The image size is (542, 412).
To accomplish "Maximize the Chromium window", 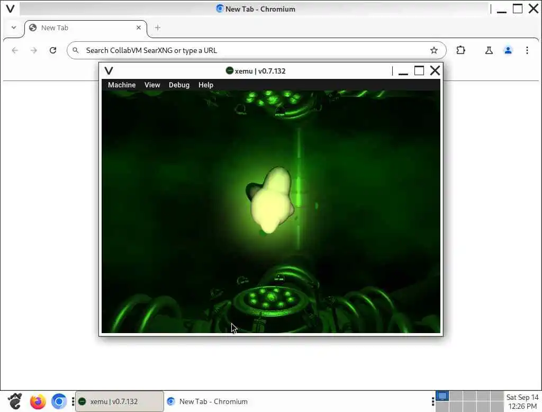I will [x=518, y=8].
